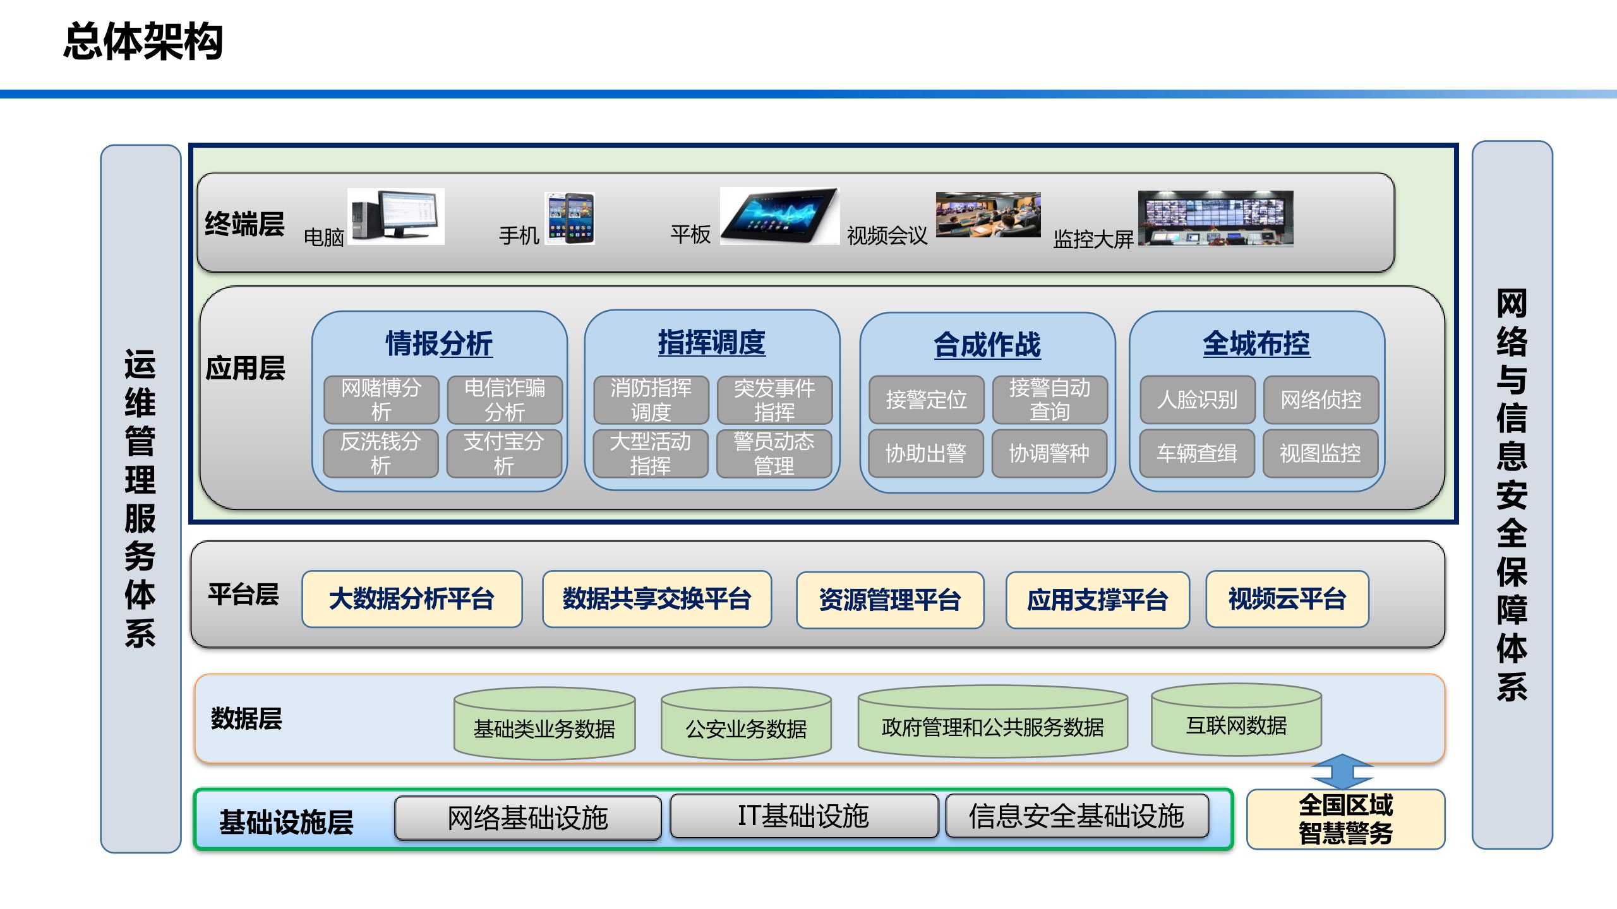Screen dimensions: 1617x909
Task: Click the 网络与信息安全保障体系 vertical text
Action: tap(1512, 496)
